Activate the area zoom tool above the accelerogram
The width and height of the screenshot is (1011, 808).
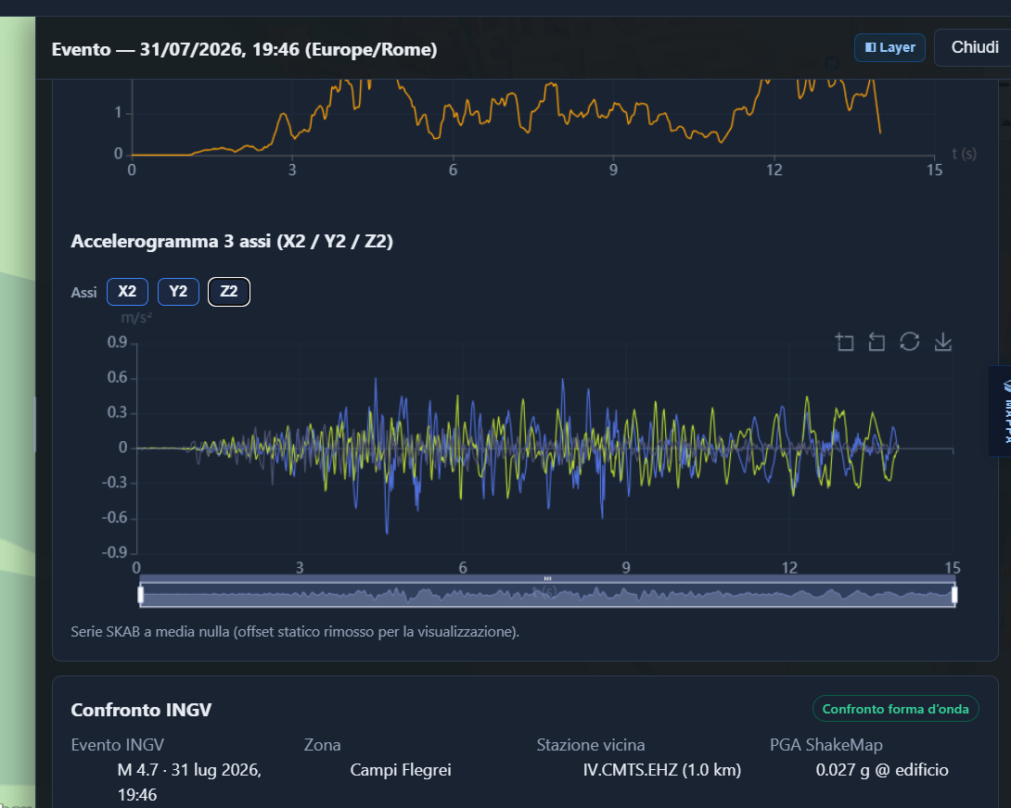tap(844, 342)
